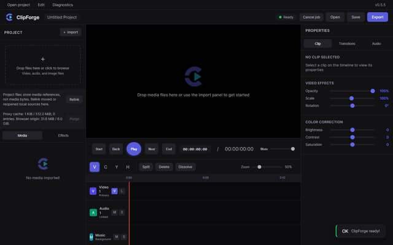The width and height of the screenshot is (393, 245).
Task: Select the C cut tool in timeline toolbar
Action: point(106,167)
